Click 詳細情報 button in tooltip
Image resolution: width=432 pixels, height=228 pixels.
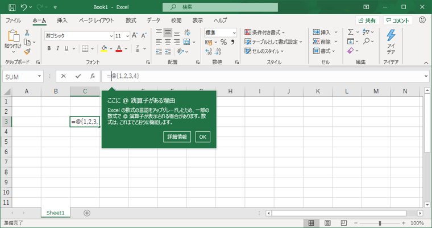177,137
